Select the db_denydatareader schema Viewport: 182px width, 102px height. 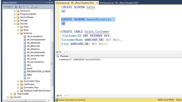click(36, 52)
